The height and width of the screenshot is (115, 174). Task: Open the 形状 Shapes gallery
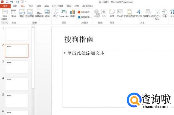[55, 13]
